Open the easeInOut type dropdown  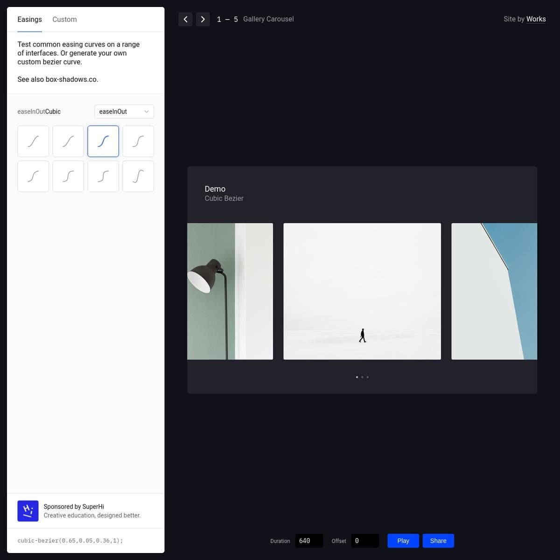tap(124, 112)
